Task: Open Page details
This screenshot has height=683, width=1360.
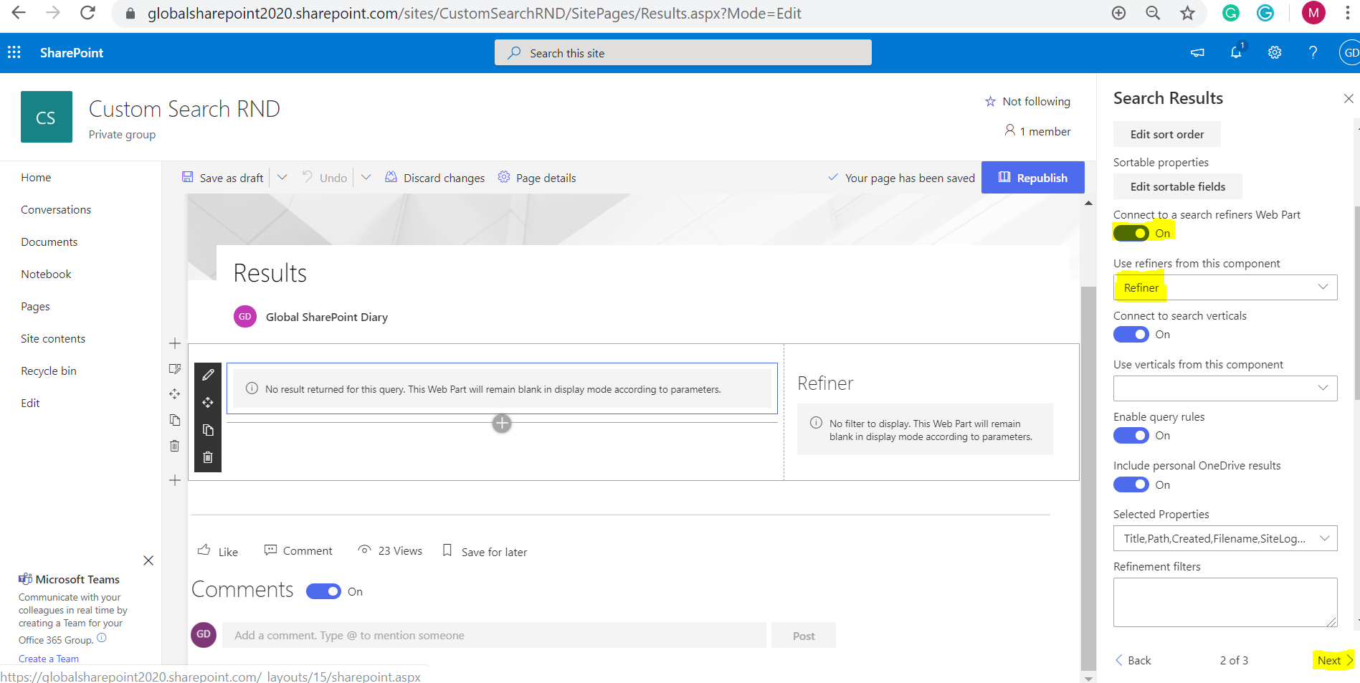Action: coord(537,178)
